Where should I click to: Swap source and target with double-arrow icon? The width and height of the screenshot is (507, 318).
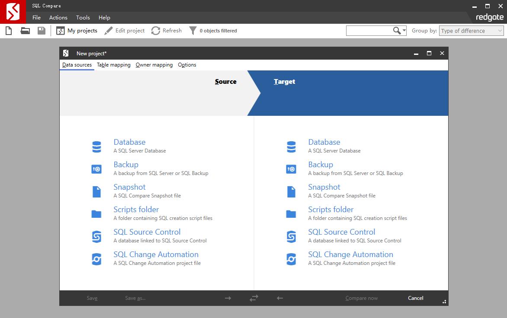pos(254,298)
